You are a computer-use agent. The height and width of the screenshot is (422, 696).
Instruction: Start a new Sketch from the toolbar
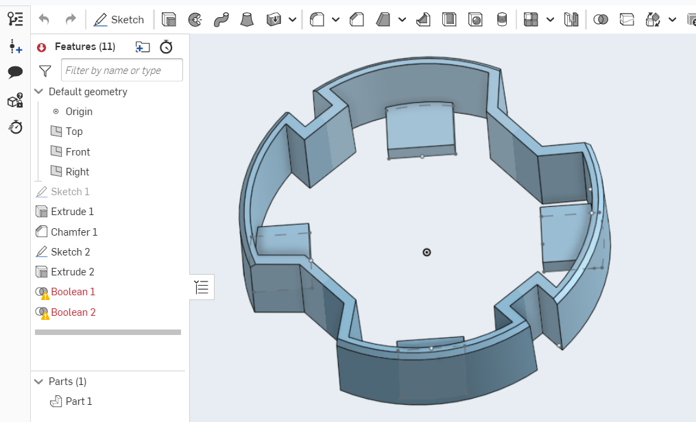[119, 19]
